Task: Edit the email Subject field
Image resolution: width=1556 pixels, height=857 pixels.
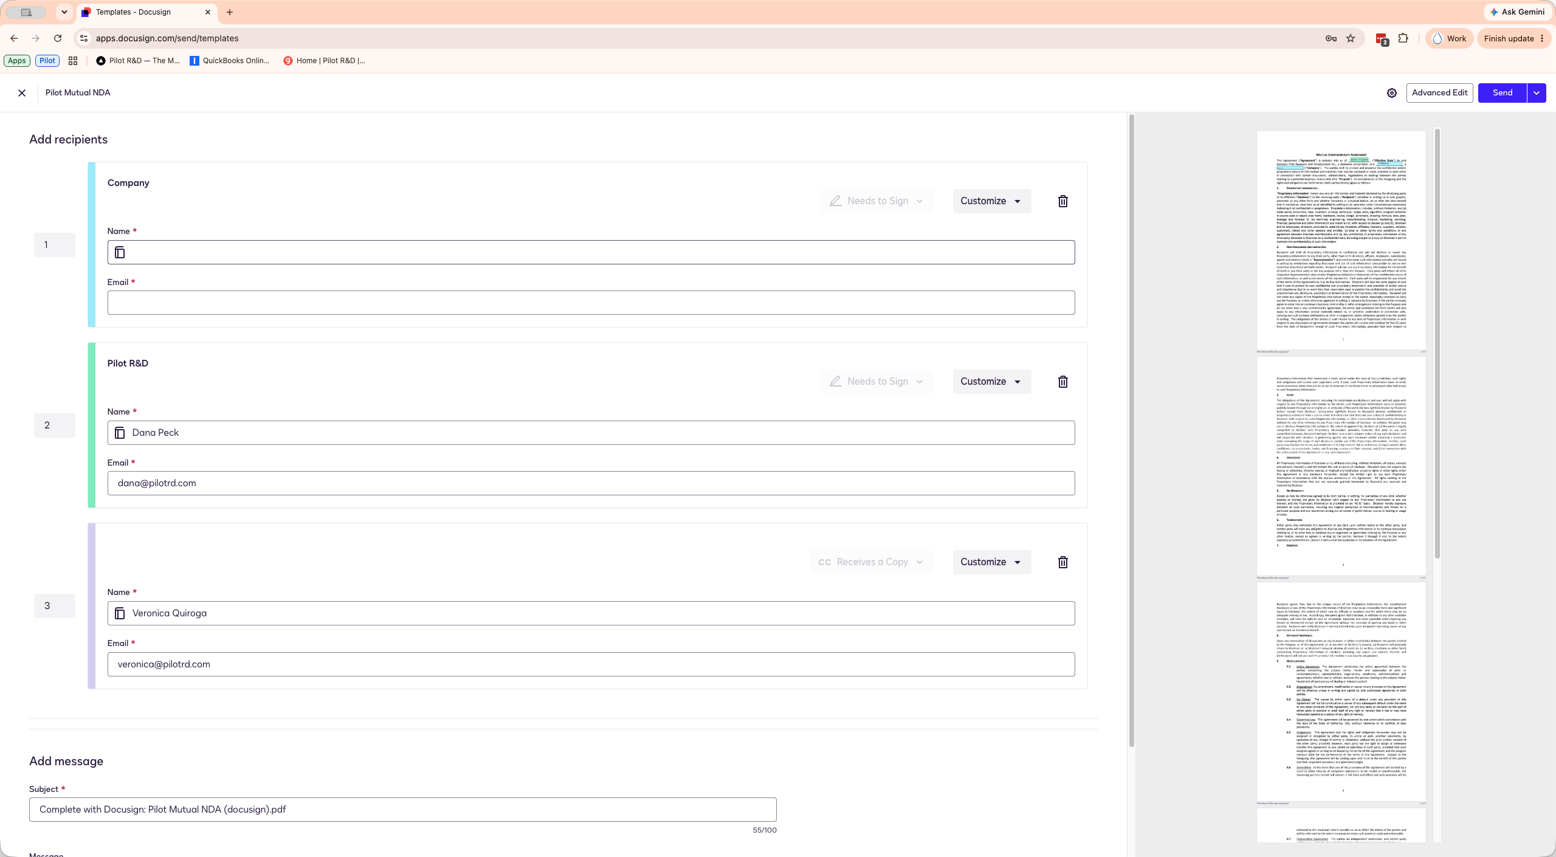Action: point(402,810)
